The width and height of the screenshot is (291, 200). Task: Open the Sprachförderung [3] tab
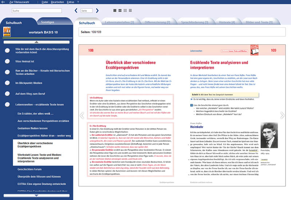click(x=195, y=22)
